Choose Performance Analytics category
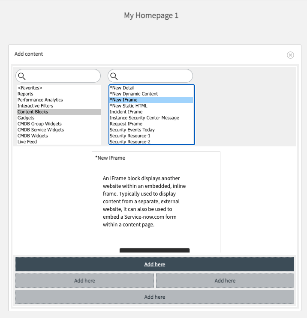 tap(40, 100)
